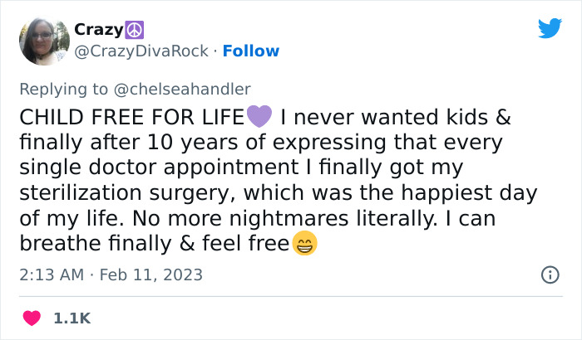
Task: View the 1.1K likes count
Action: coord(72,318)
